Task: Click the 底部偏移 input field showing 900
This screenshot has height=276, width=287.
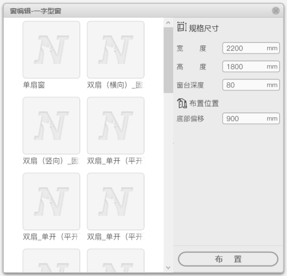Action: point(251,119)
